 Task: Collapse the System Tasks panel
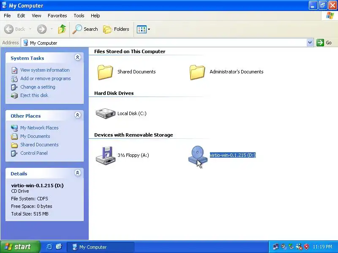[x=78, y=57]
